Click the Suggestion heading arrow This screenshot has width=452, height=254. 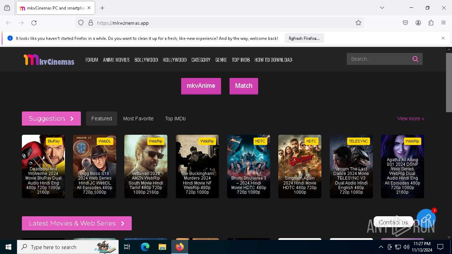point(72,119)
